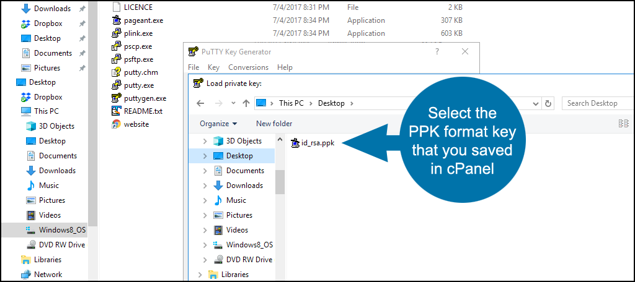Image resolution: width=635 pixels, height=282 pixels.
Task: Click the Up arrow in Load dialog
Action: [246, 103]
